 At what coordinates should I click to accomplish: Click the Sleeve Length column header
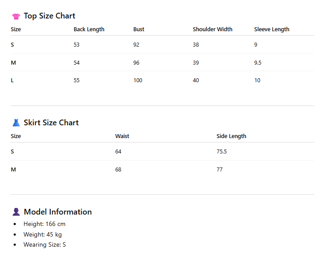272,29
